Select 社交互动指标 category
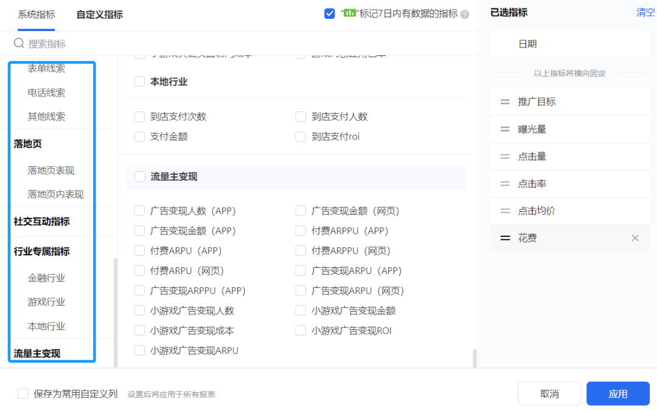Viewport: 657px width, 411px height. (41, 222)
